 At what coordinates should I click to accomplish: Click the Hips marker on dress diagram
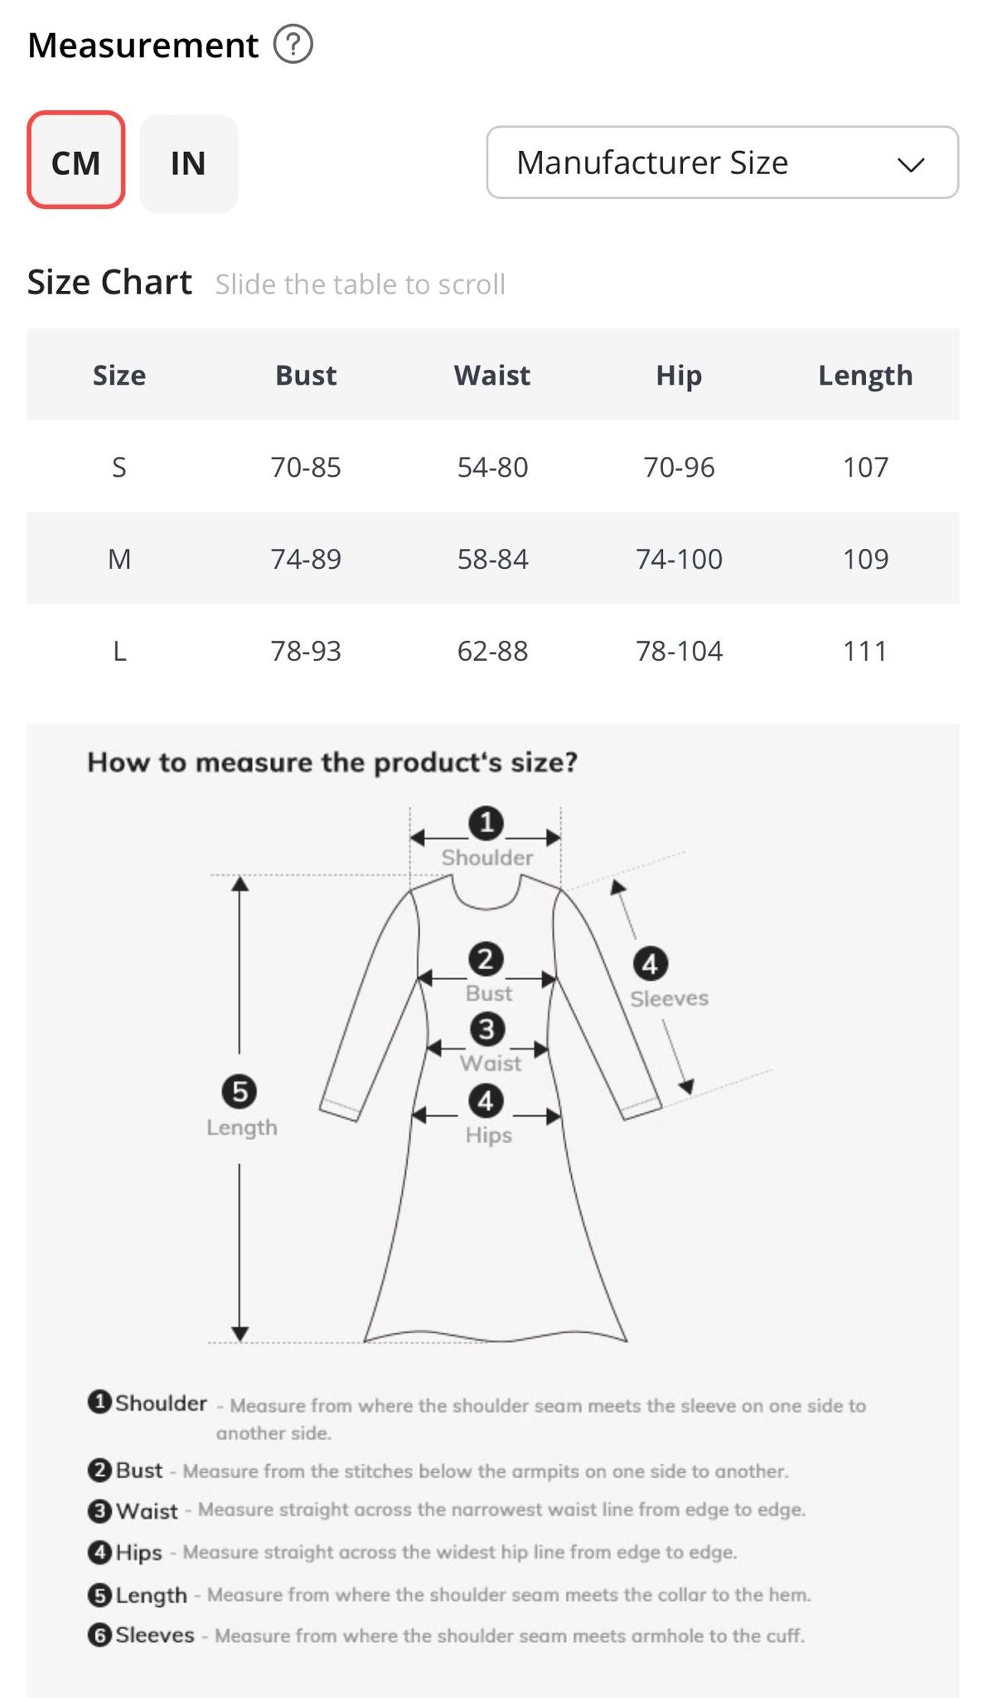[x=486, y=1101]
